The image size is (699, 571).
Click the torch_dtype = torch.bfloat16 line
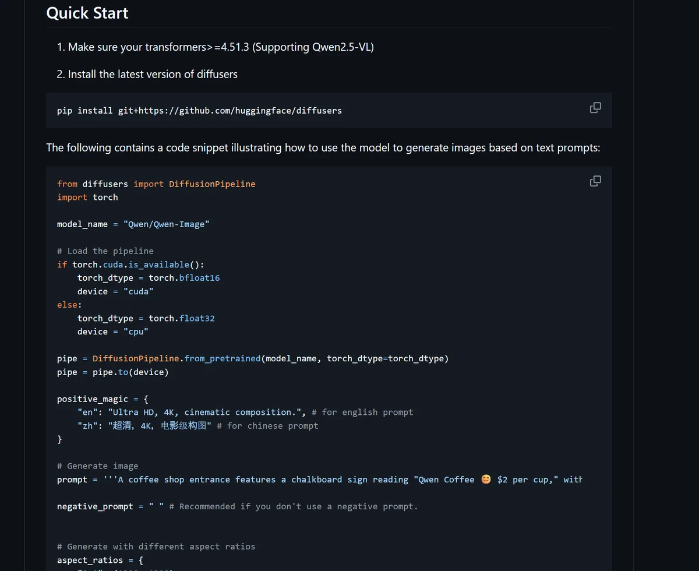point(149,277)
